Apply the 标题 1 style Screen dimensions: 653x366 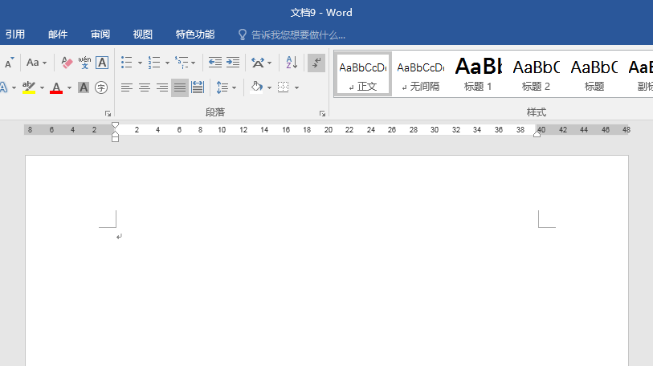coord(478,75)
